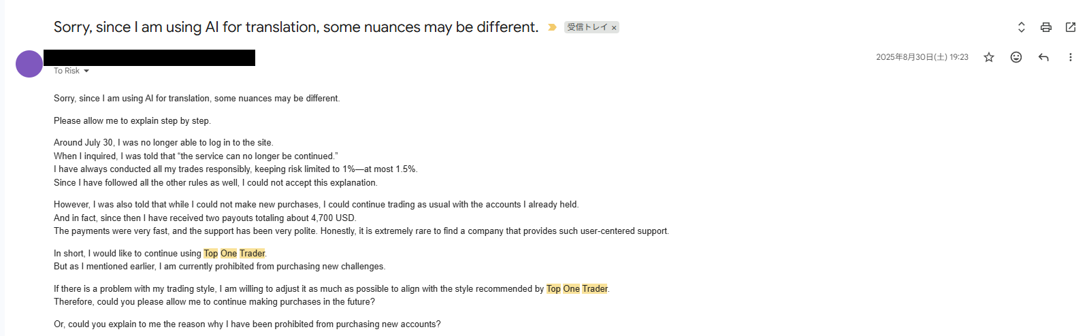The image size is (1089, 336).
Task: Click highlighted "Top" after "recommended by"
Action: pos(553,288)
